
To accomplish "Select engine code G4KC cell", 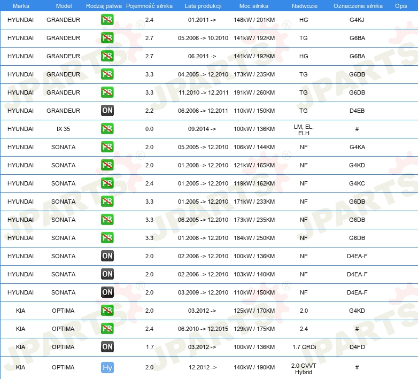I will 357,183.
